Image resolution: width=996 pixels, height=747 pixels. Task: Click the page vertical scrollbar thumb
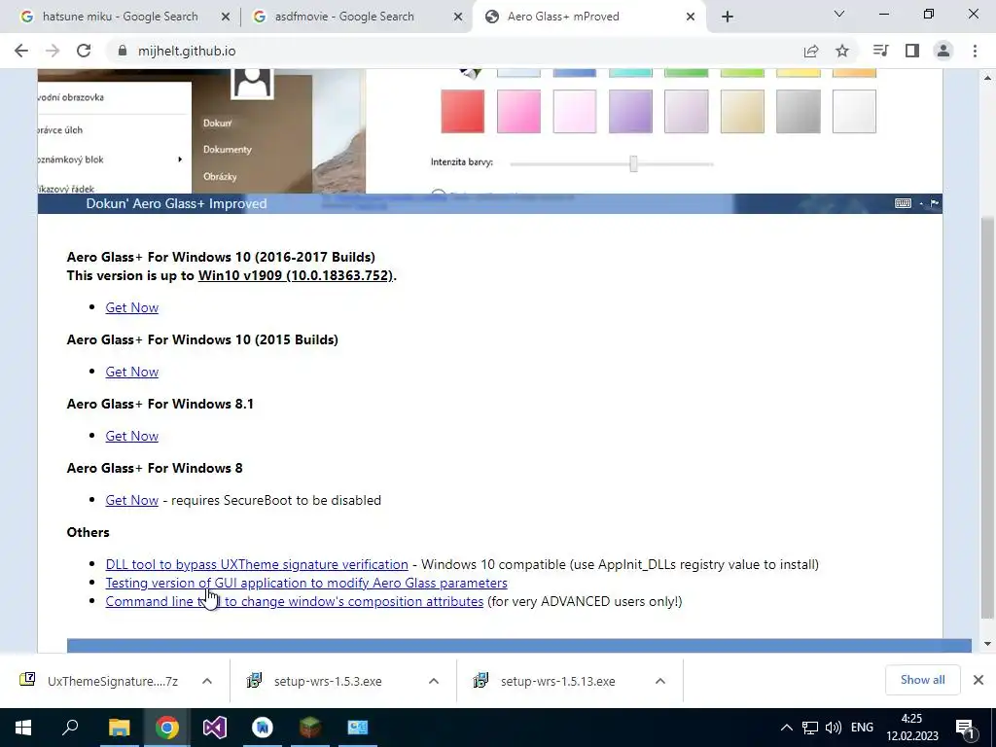987,417
